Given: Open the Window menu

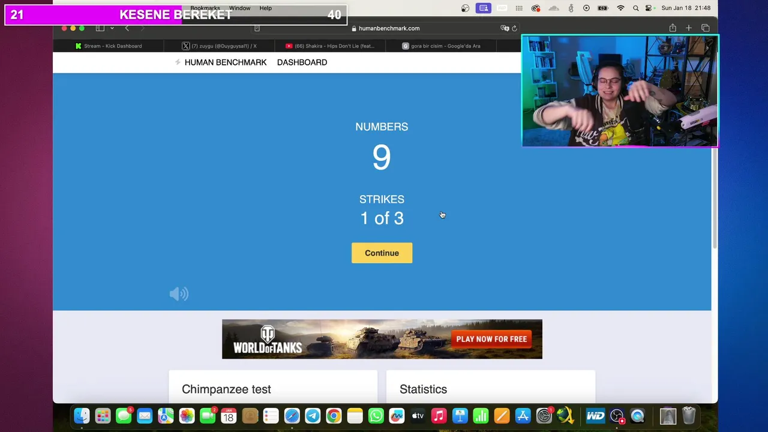Looking at the screenshot, I should point(239,8).
